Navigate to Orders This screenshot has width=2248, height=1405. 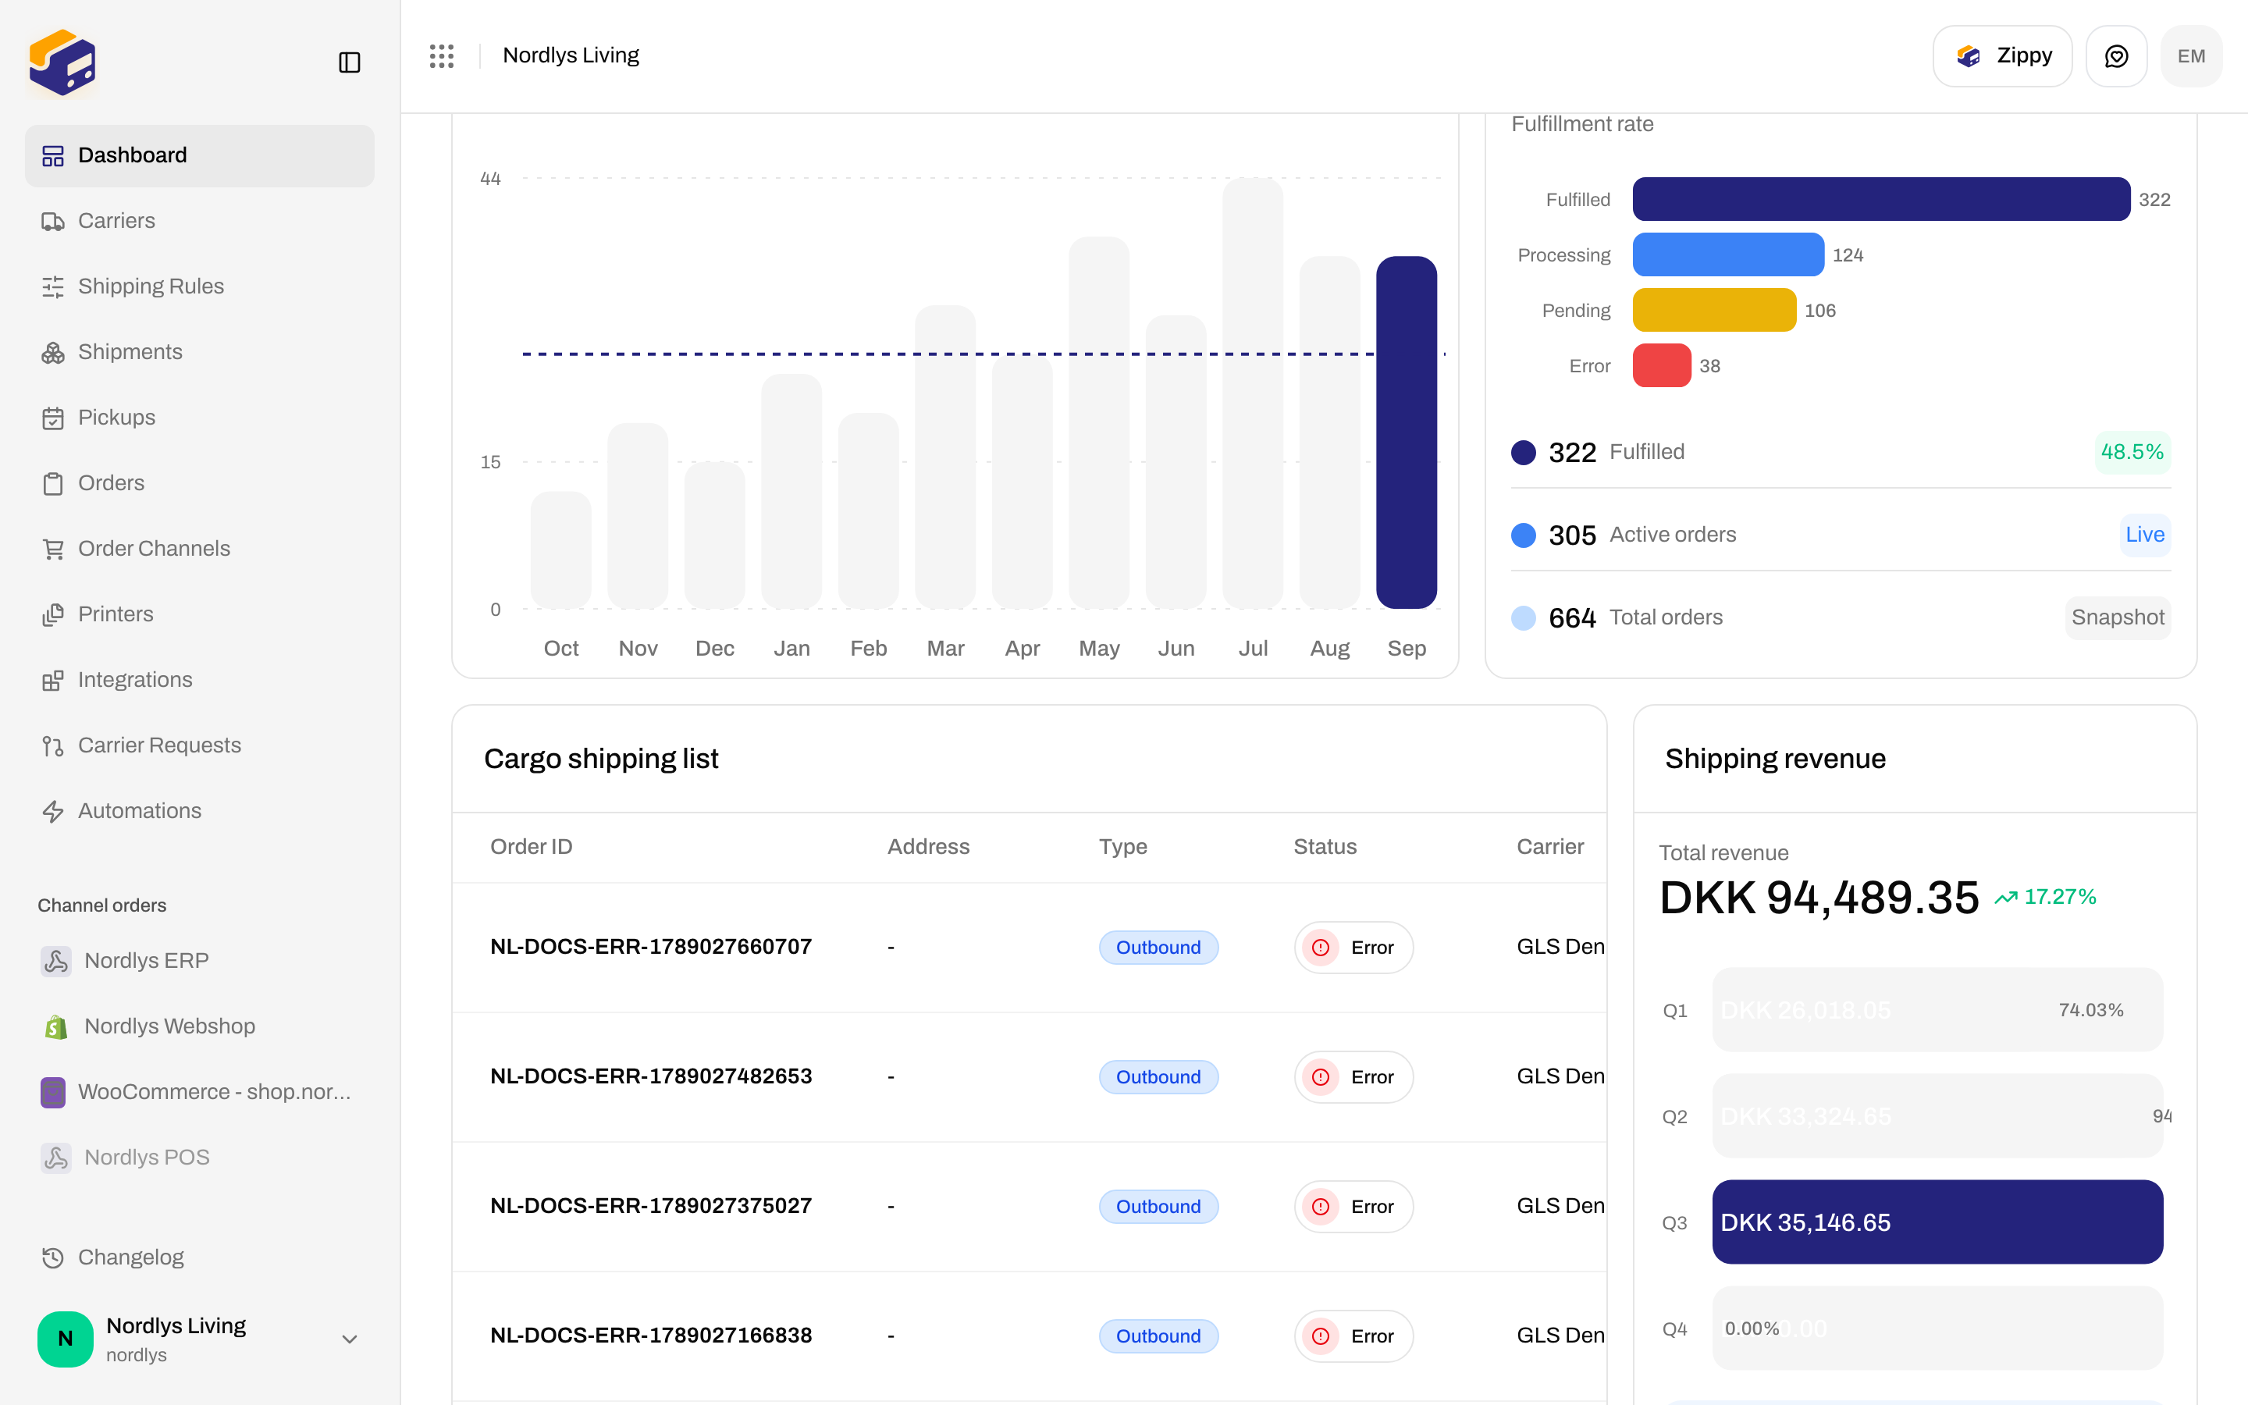tap(200, 483)
